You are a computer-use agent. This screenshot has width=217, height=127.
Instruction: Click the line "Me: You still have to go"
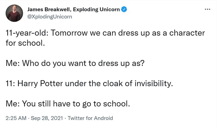[x=68, y=104]
